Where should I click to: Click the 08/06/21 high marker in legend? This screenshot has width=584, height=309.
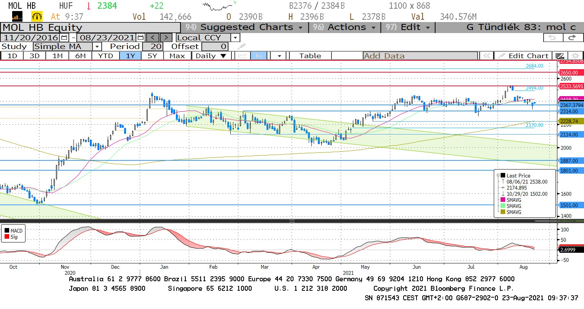(503, 182)
